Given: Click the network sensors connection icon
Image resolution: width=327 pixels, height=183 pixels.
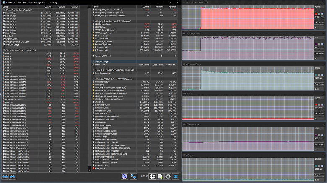Looking at the screenshot, I should click(133, 177).
